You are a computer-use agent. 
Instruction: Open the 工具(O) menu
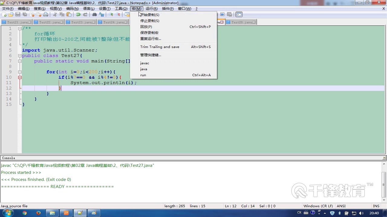(x=121, y=9)
